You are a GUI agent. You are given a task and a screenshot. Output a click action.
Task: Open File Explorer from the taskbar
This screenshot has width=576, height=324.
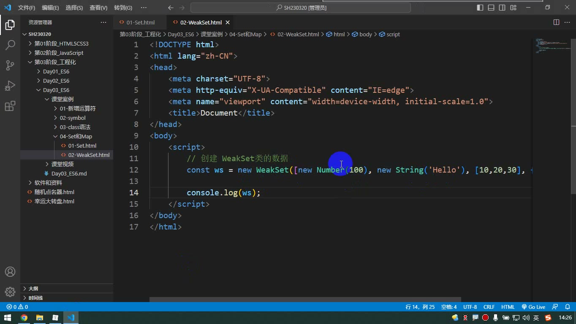tap(40, 318)
